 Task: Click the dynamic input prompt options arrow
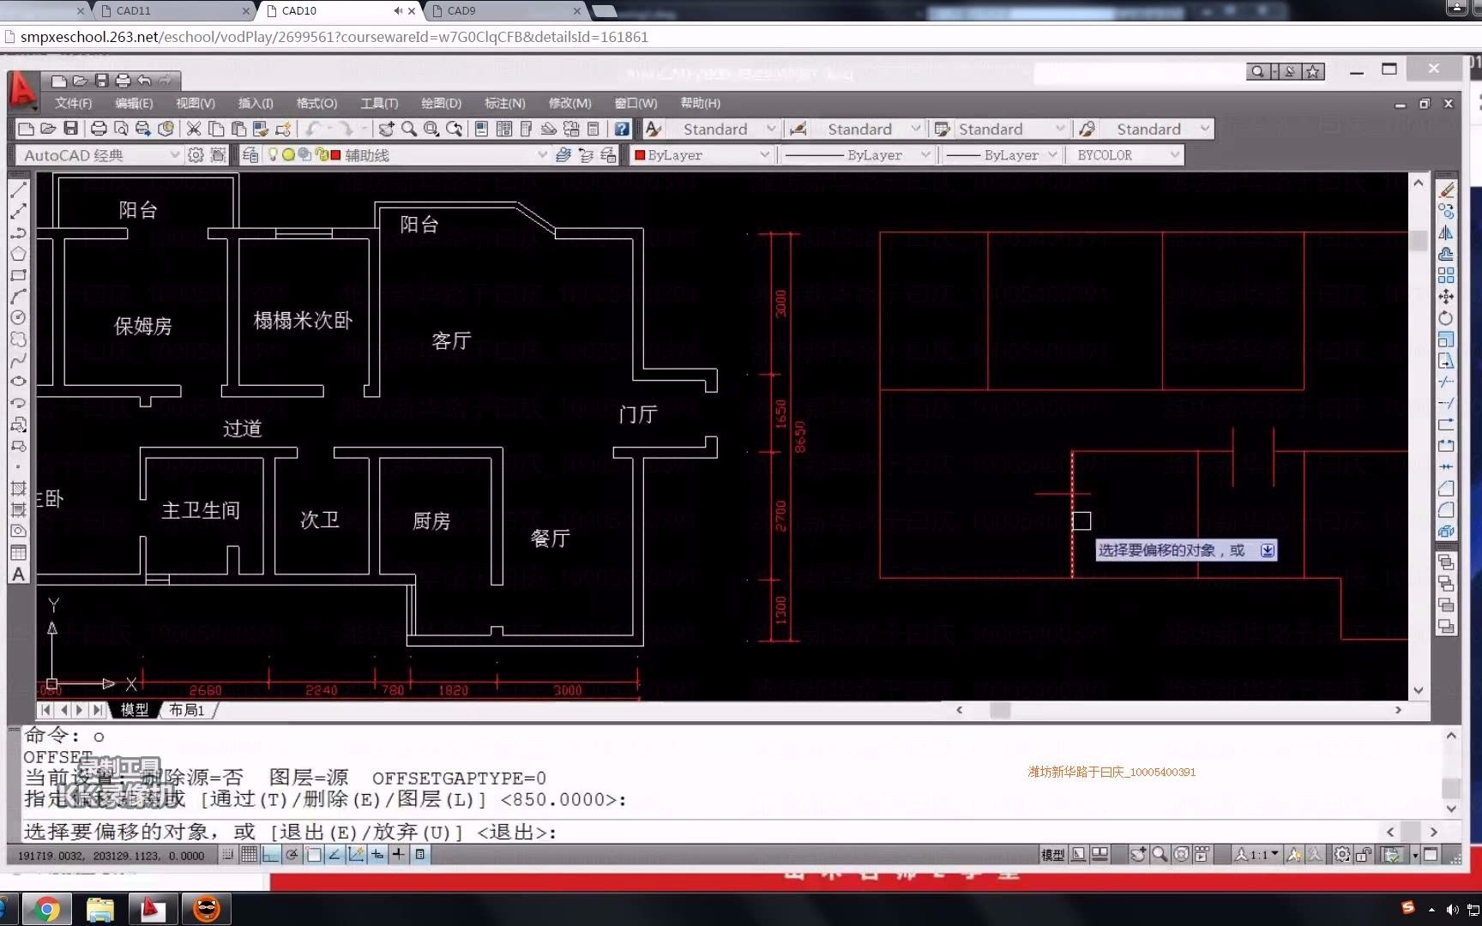coord(1267,550)
